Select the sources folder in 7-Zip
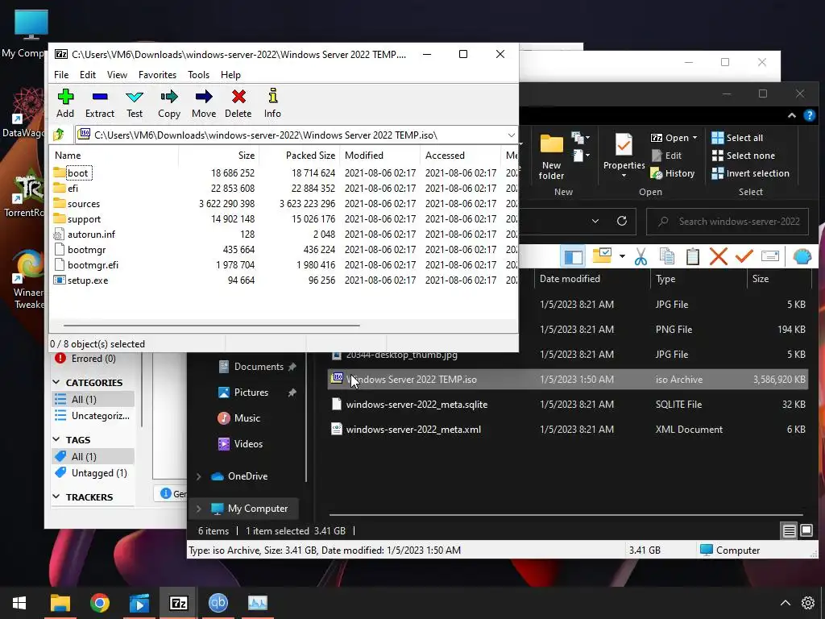The height and width of the screenshot is (619, 825). click(x=83, y=204)
